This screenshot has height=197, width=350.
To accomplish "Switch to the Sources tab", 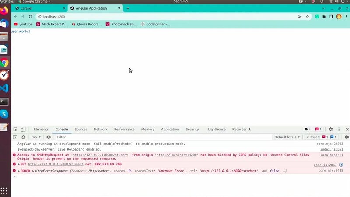I will point(81,129).
